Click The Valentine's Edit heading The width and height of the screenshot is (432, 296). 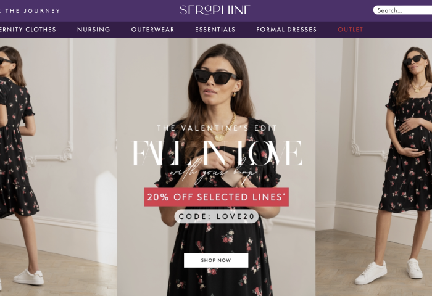pyautogui.click(x=217, y=128)
